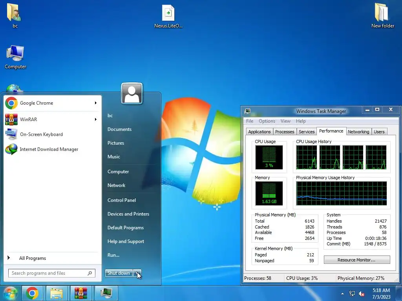The width and height of the screenshot is (402, 301).
Task: Switch to the Applications tab
Action: [259, 132]
